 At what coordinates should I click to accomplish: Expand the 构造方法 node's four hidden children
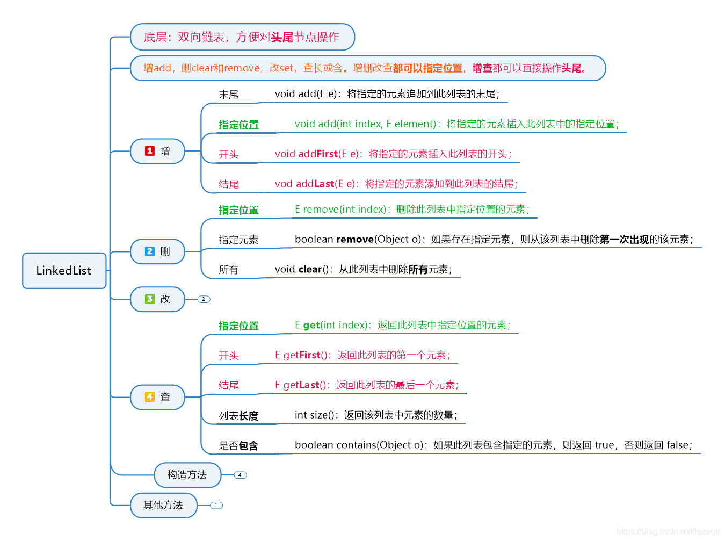click(x=240, y=475)
